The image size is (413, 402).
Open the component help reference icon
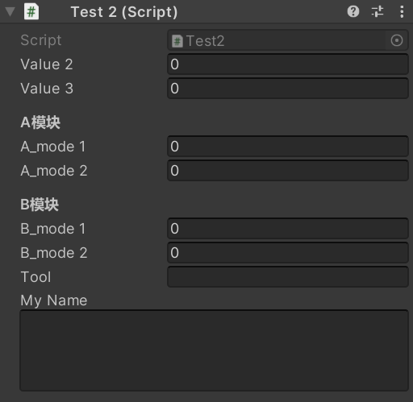click(353, 11)
